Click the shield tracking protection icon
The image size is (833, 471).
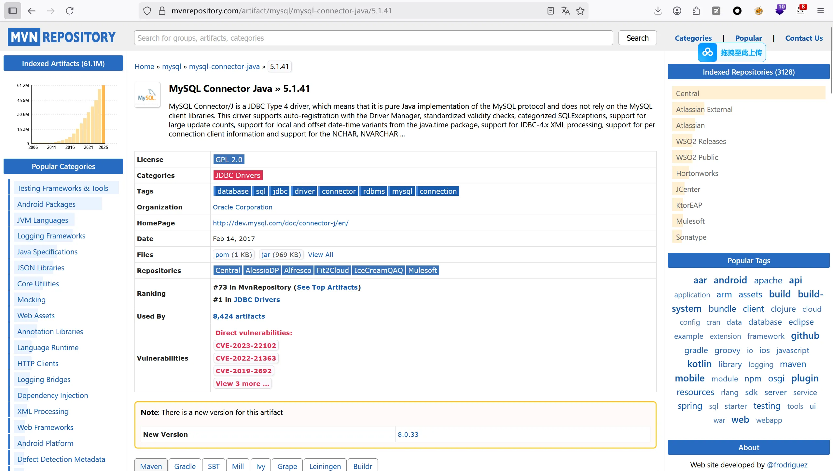point(147,11)
